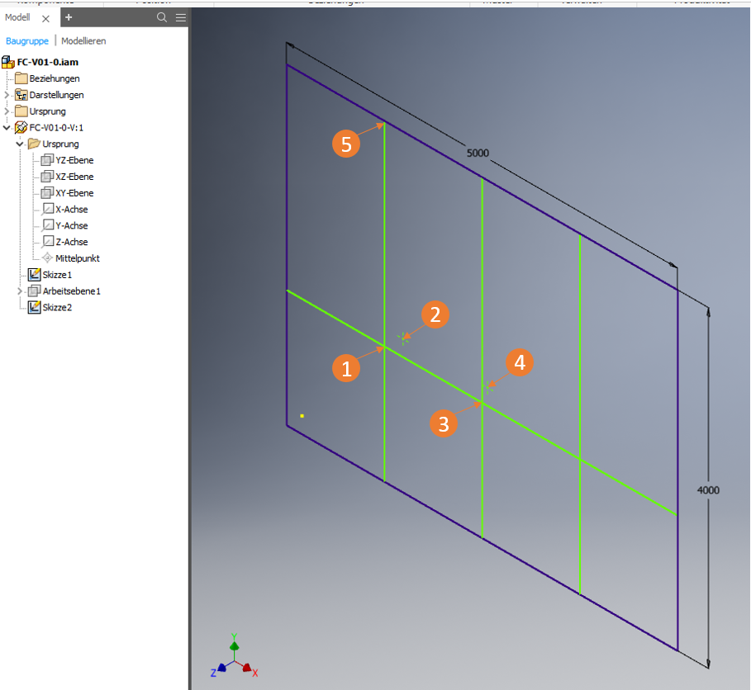Open the browser search magnifier
The height and width of the screenshot is (690, 751).
point(162,17)
